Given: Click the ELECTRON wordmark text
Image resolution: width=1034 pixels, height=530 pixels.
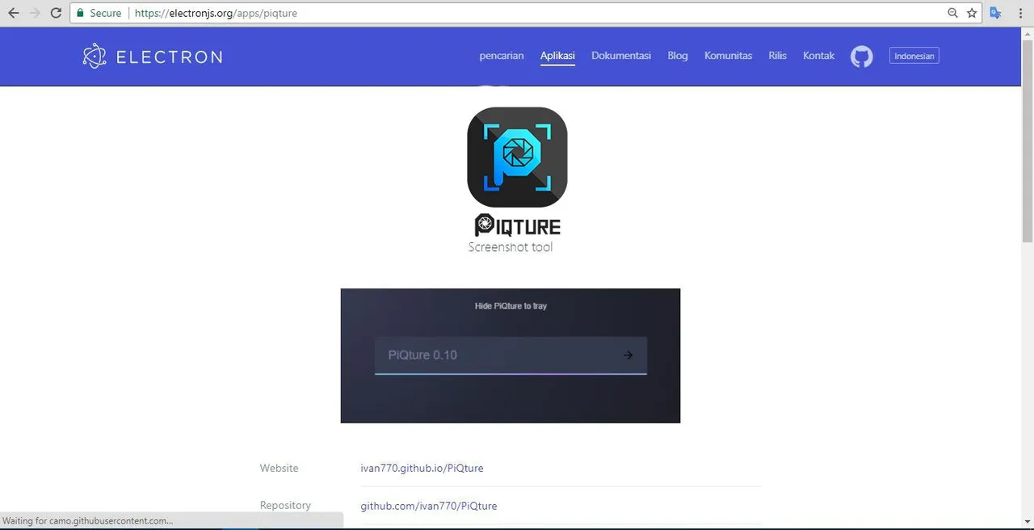Looking at the screenshot, I should [169, 57].
